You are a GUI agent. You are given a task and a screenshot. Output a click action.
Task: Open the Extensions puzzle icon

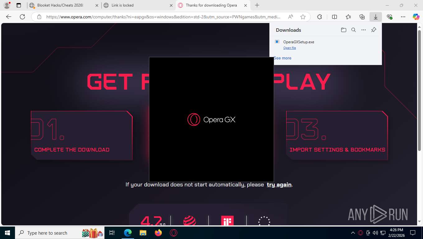tap(319, 17)
